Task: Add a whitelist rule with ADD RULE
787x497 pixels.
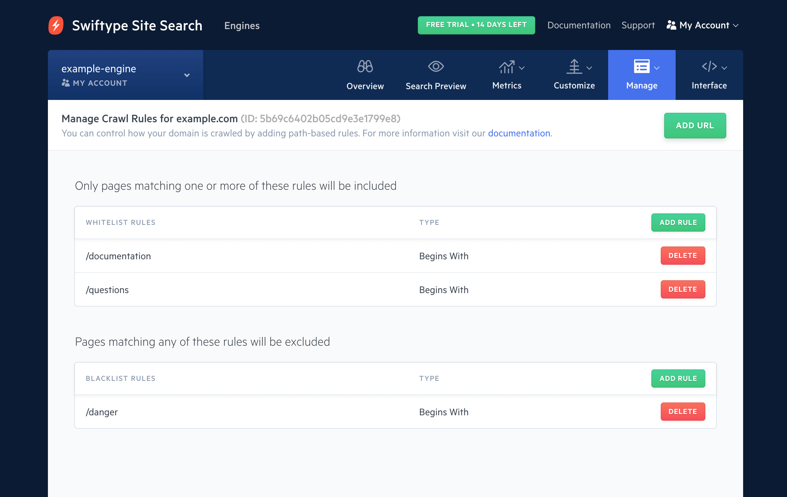Action: pos(678,223)
